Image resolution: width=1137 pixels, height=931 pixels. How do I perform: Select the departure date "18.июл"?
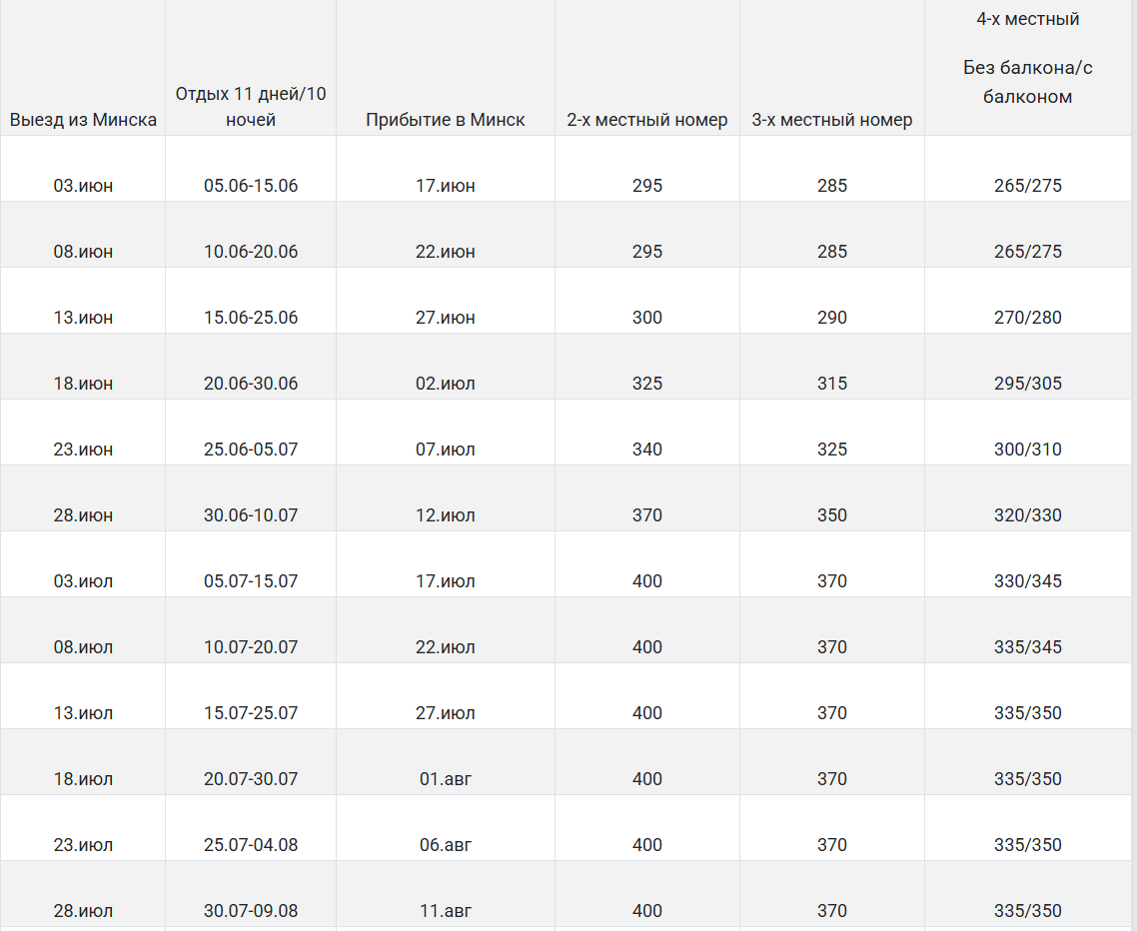[83, 779]
